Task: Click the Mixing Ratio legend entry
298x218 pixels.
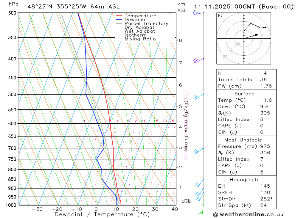Action: click(136, 39)
